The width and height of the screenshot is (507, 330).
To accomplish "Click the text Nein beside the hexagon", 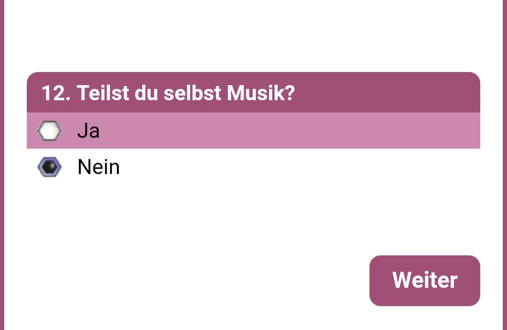I will point(99,167).
